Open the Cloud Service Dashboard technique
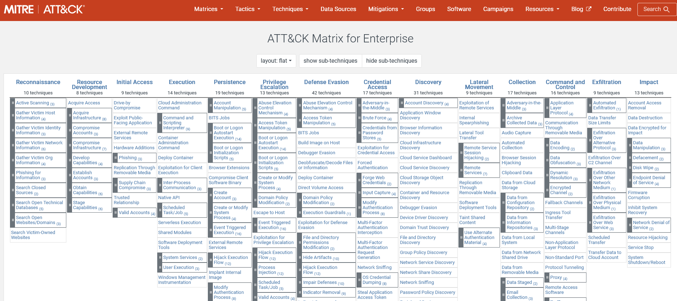Viewport: 677px width, 301px height. click(426, 158)
